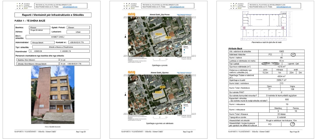Click the ASIG logo on the Sip.Prone map
The height and width of the screenshot is (139, 316).
pos(132,15)
